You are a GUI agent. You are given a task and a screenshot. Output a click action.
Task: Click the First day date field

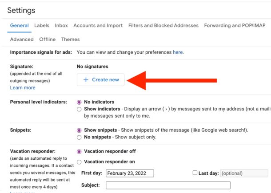130,173
